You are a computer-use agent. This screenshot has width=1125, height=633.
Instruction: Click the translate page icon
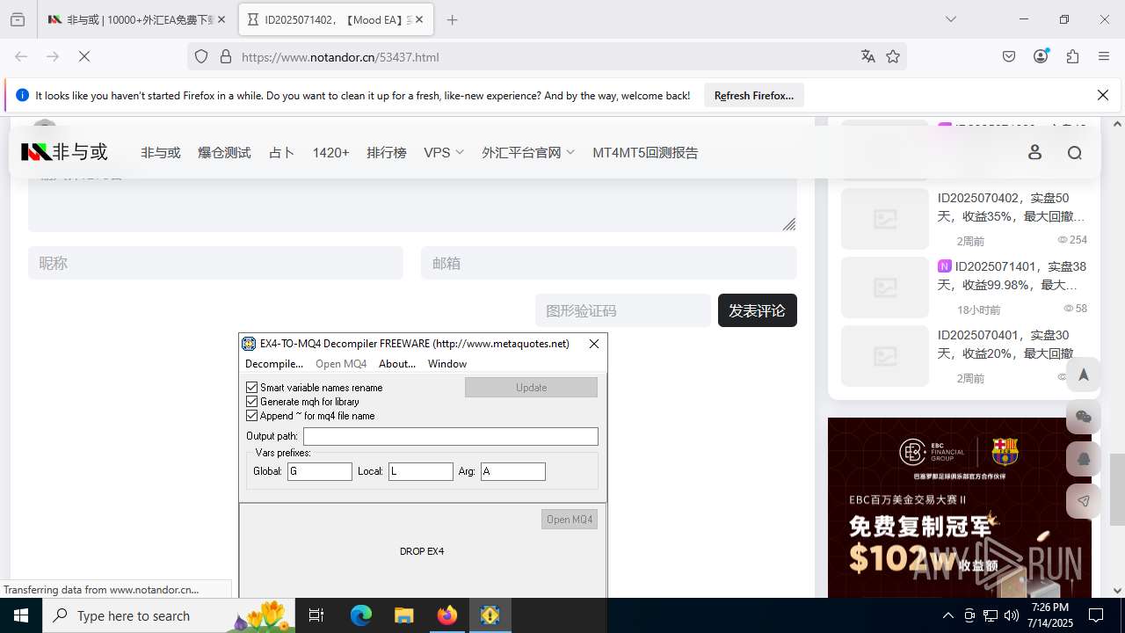[x=868, y=56]
